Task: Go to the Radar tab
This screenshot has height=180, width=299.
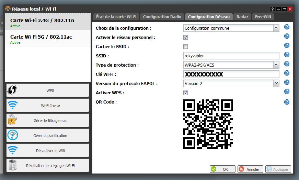Action: click(x=242, y=17)
